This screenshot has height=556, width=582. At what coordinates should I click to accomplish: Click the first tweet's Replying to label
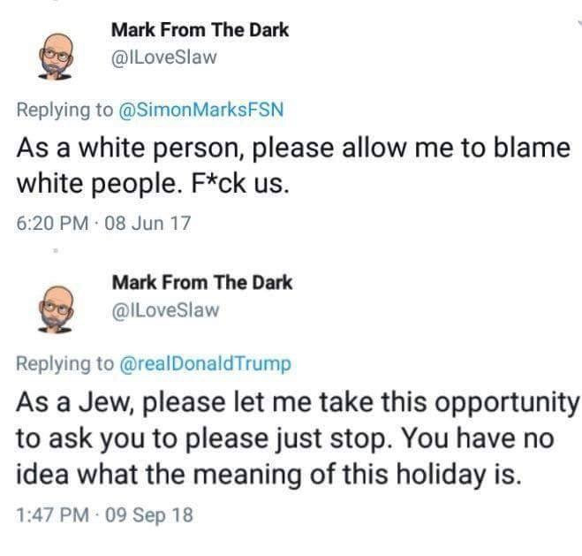pos(64,110)
